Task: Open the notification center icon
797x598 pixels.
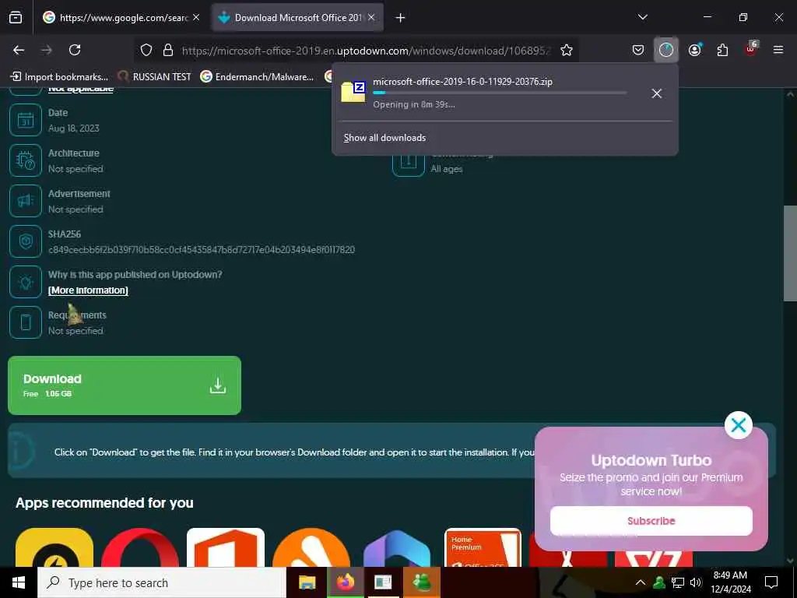Action: pos(771,582)
